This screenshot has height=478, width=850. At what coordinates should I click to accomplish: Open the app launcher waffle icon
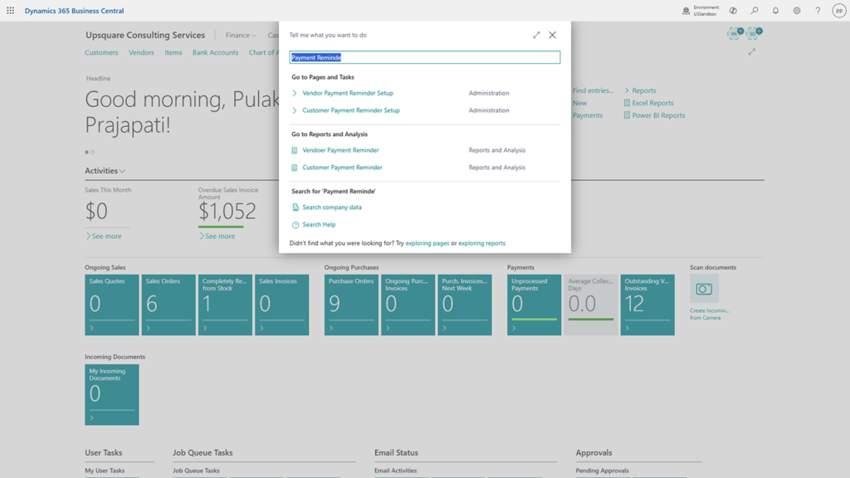tap(11, 11)
